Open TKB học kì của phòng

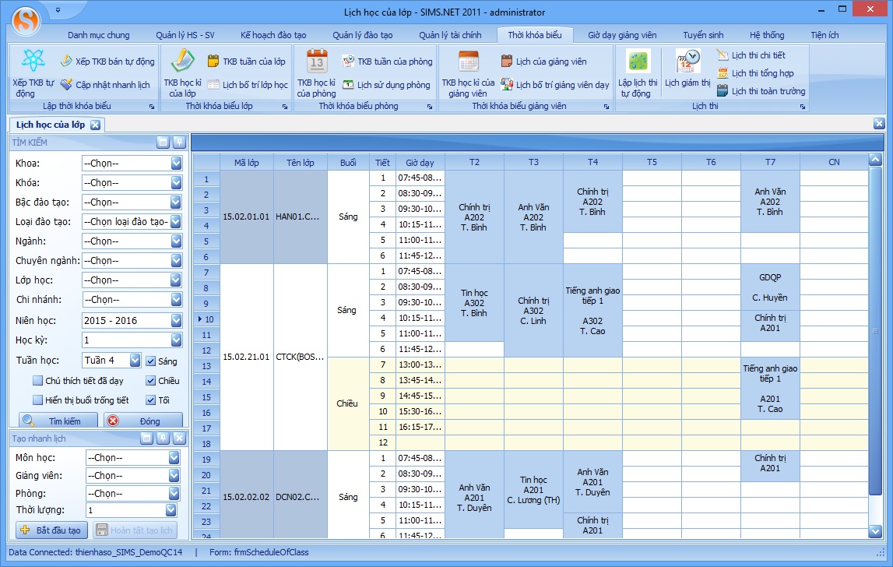pyautogui.click(x=316, y=62)
